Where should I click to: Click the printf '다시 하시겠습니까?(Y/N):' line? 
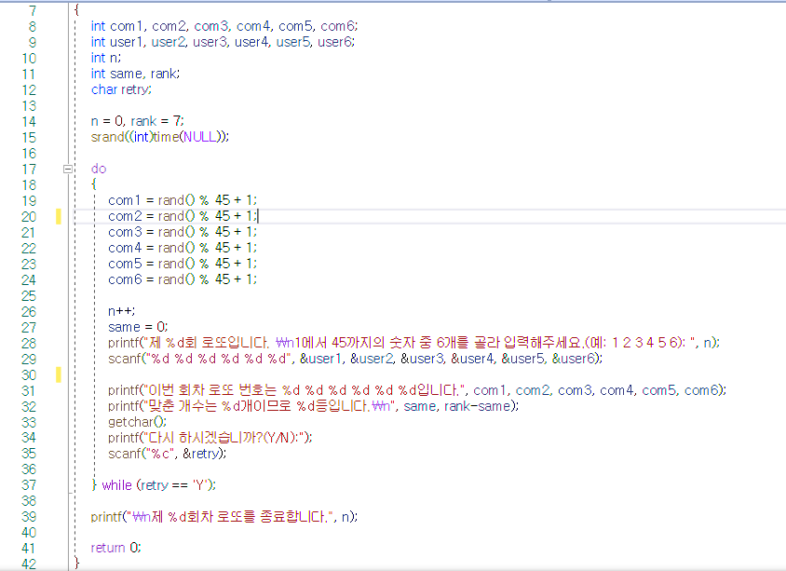(x=210, y=438)
